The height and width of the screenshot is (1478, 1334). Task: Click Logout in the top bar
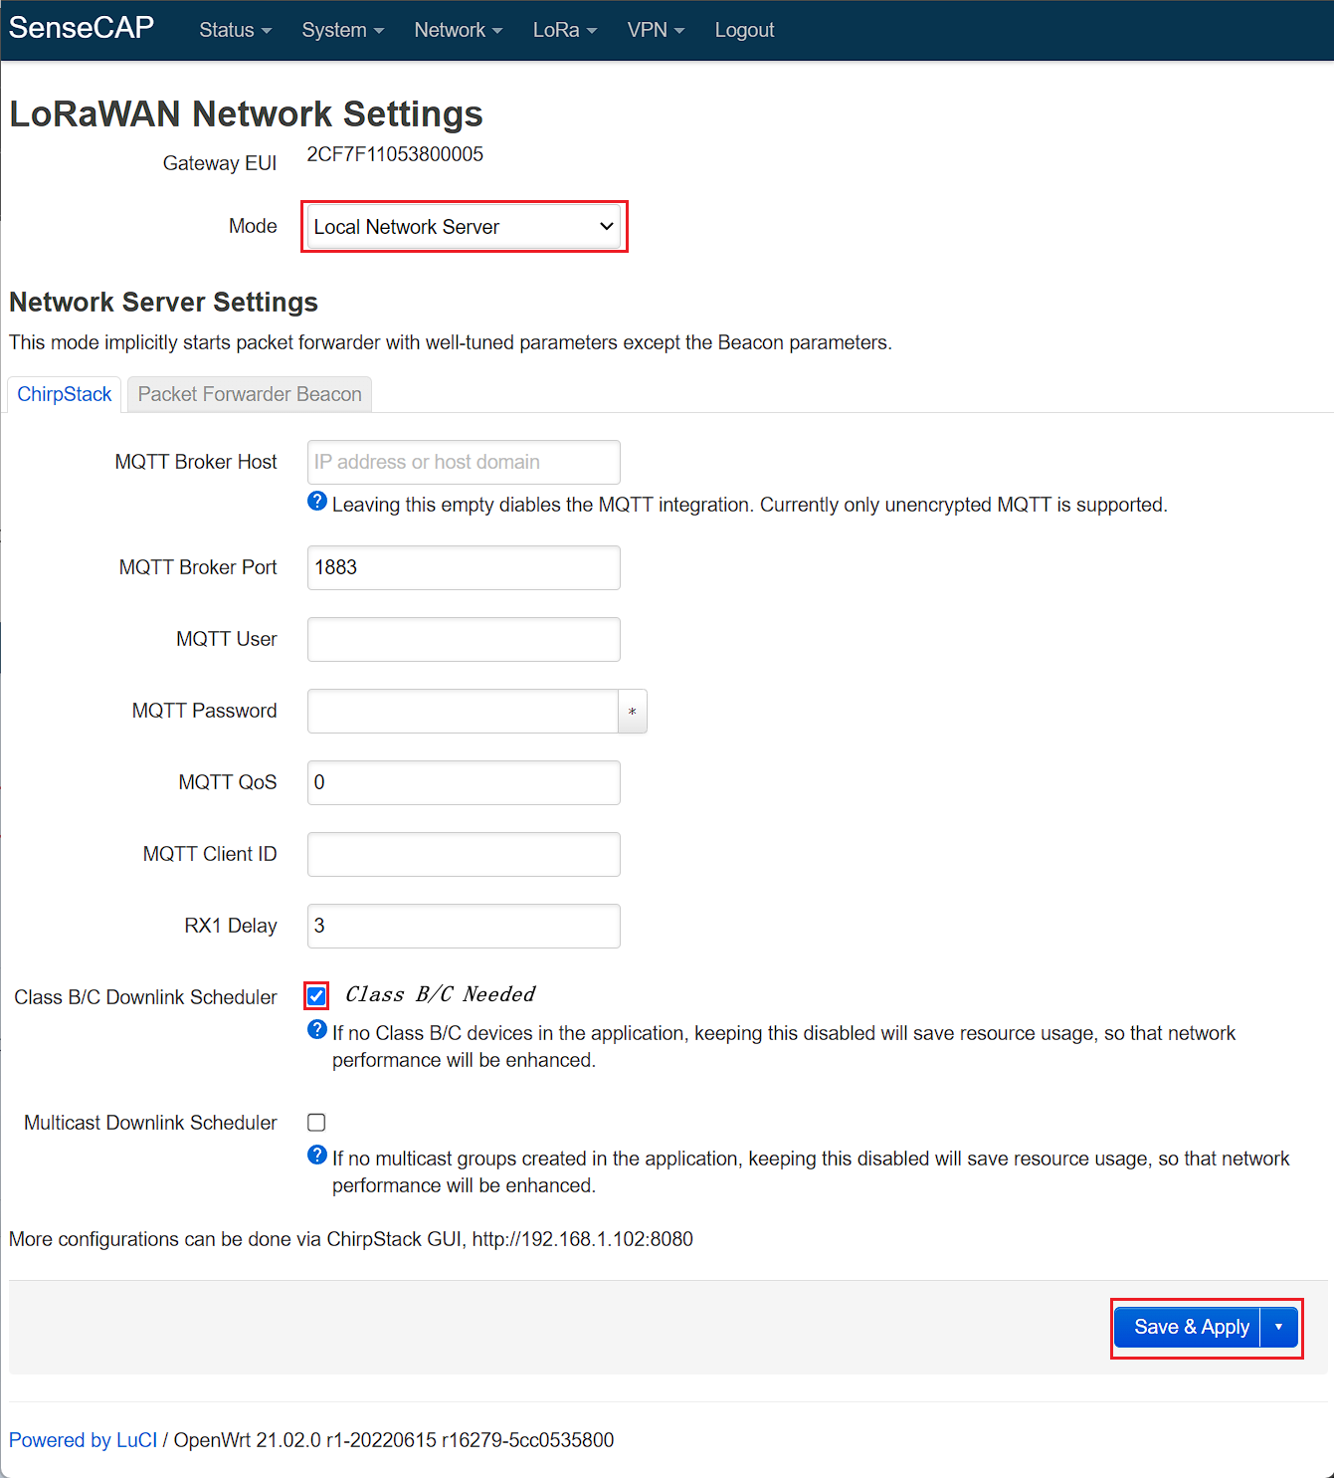pos(744,30)
